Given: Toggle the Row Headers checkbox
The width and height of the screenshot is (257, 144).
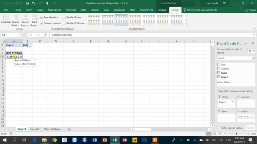Looking at the screenshot, I should pyautogui.click(x=41, y=17).
